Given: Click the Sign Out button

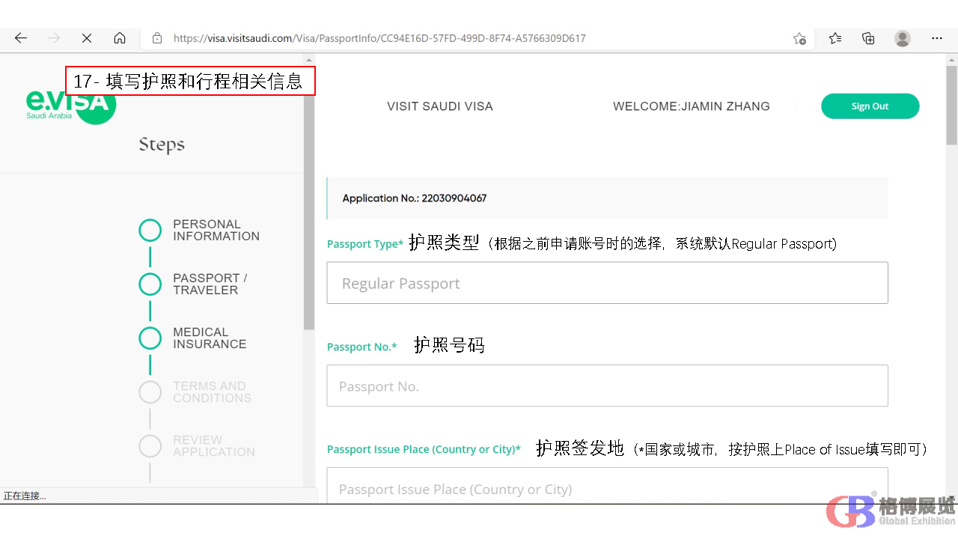Looking at the screenshot, I should (870, 106).
